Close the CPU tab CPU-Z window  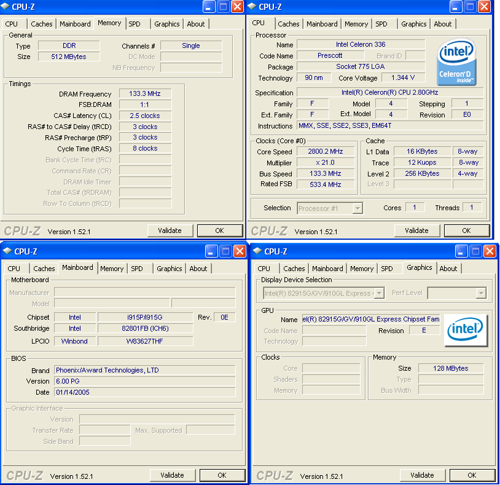(x=484, y=7)
